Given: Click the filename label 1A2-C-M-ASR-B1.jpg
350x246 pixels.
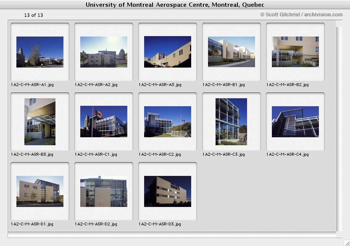Looking at the screenshot, I should point(224,85).
